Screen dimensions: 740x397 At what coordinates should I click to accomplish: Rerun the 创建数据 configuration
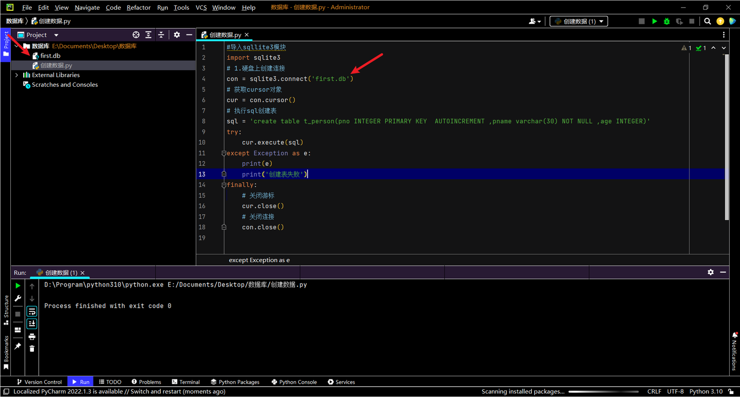click(17, 285)
